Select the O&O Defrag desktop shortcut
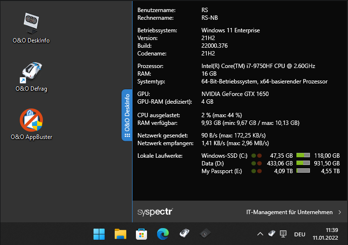 tap(31, 77)
